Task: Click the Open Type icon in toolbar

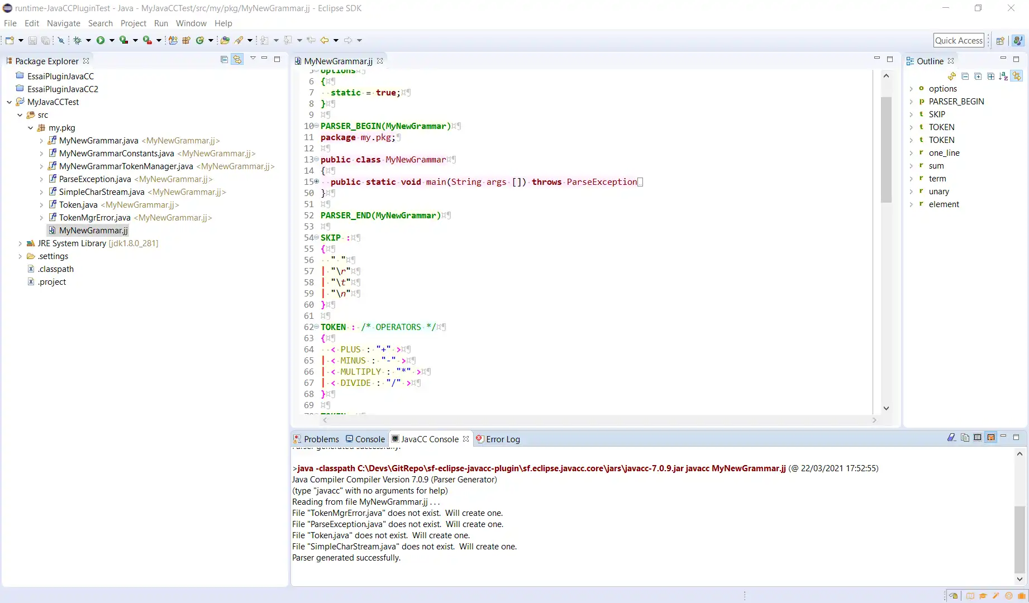Action: [225, 40]
